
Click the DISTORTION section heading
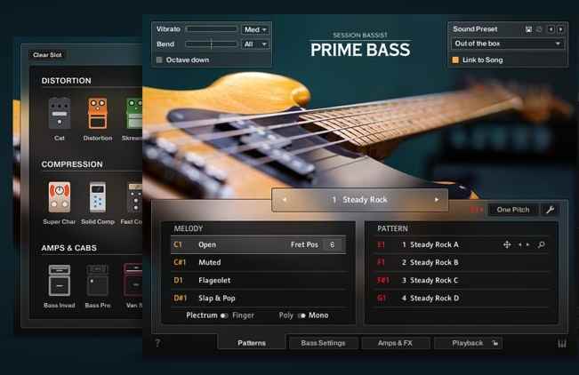click(x=66, y=81)
